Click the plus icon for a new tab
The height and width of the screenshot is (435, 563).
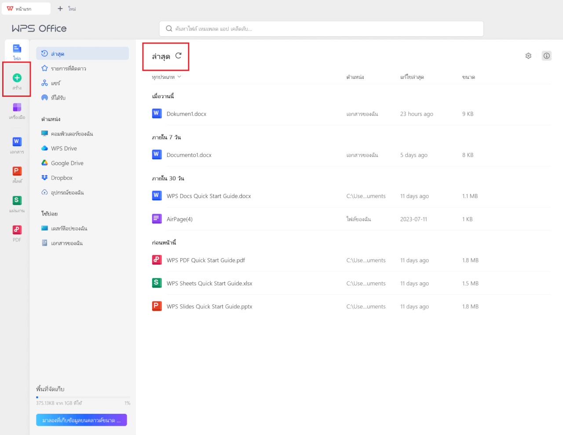[x=60, y=8]
